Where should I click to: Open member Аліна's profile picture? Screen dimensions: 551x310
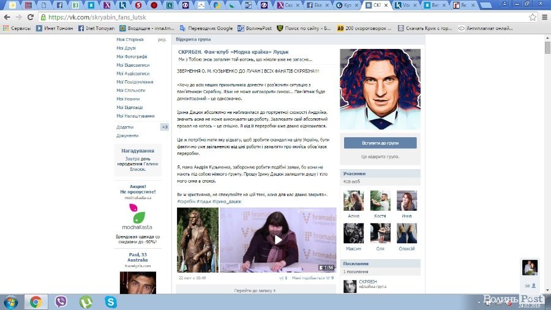[x=354, y=201]
